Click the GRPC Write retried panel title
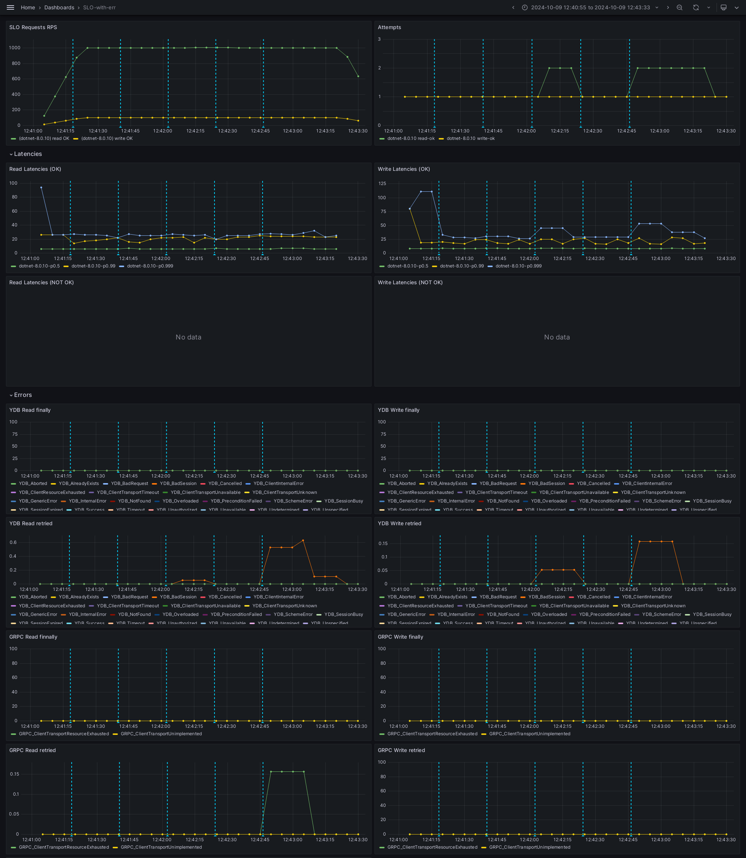 [x=401, y=751]
